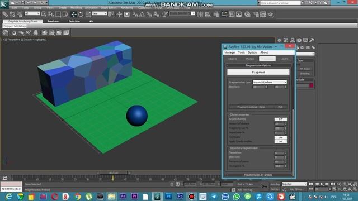Open the key filter Selected dropdown
The height and width of the screenshot is (201, 358).
coord(294,184)
